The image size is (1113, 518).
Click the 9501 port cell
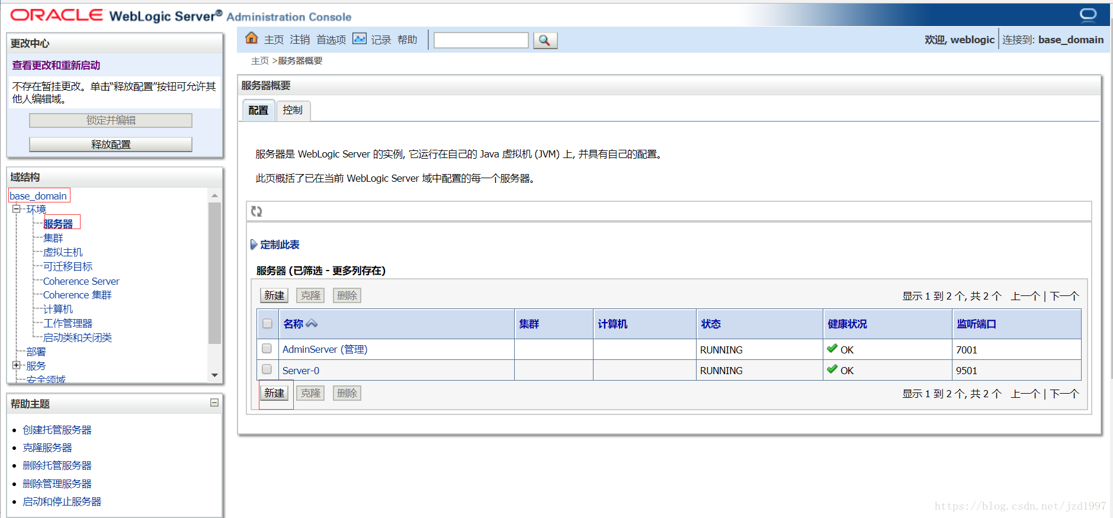click(1016, 371)
